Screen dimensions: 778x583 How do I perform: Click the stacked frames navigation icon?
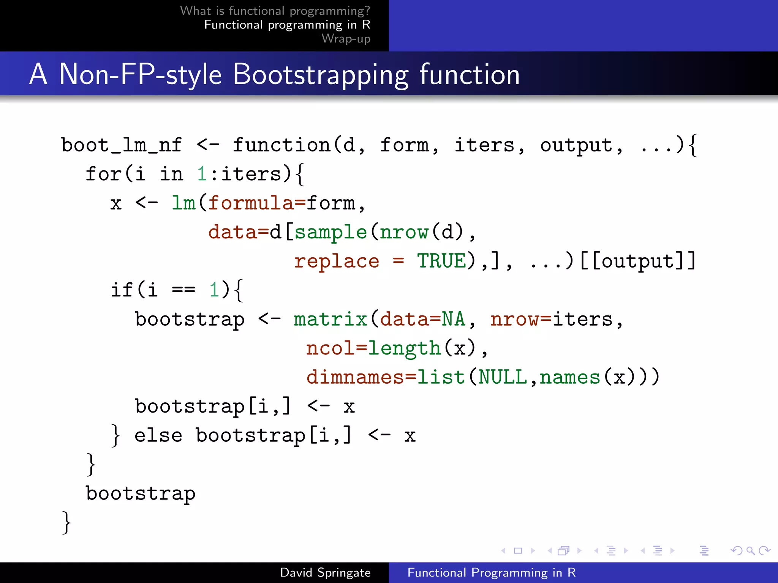(564, 551)
